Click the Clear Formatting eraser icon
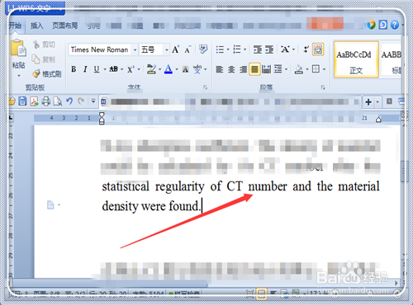This screenshot has height=305, width=413. (203, 49)
